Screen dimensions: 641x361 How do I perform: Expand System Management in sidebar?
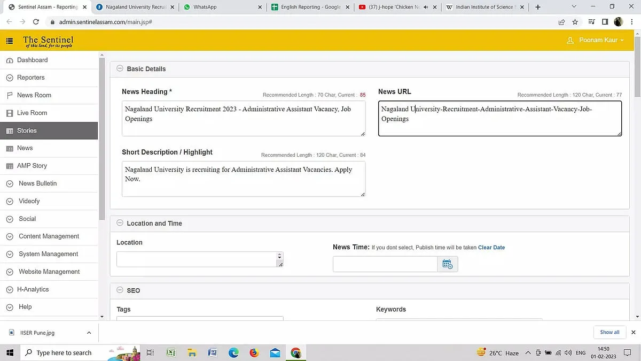point(49,254)
